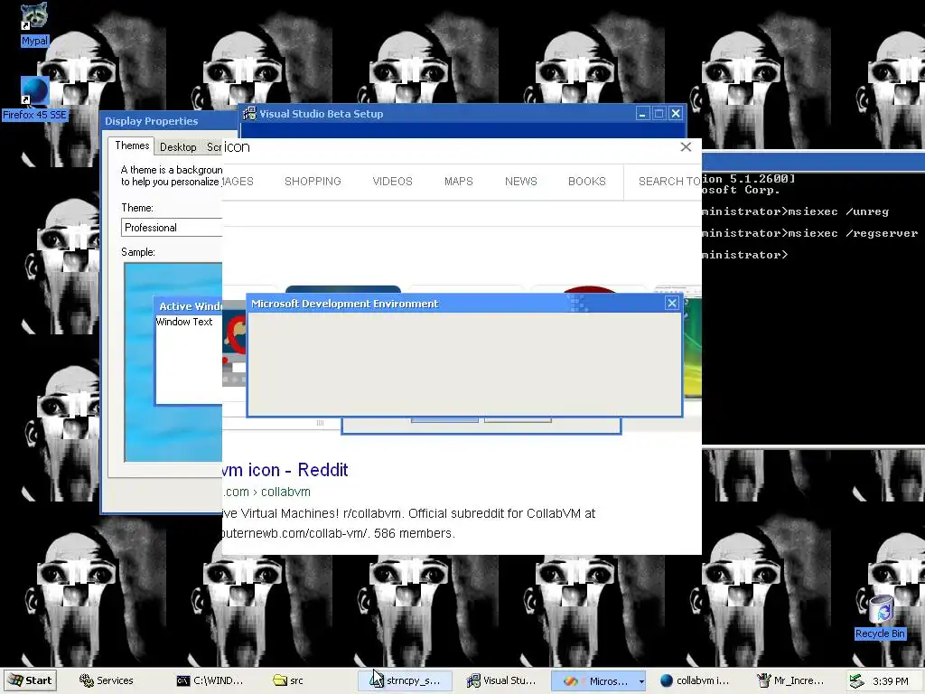The image size is (925, 694).
Task: Switch to C:\WIND... command prompt taskbar item
Action: pos(210,680)
